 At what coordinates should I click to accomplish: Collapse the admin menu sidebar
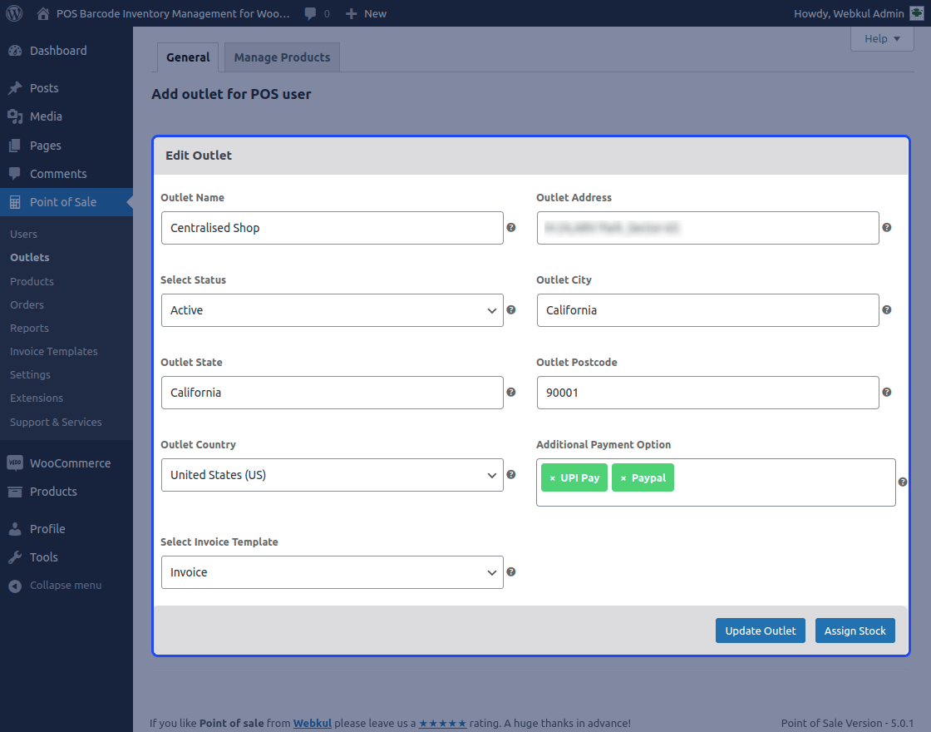click(15, 585)
